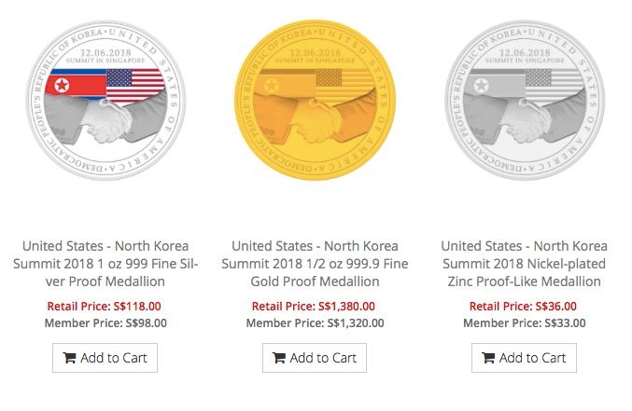The height and width of the screenshot is (411, 632).
Task: Click the US flag on the gold medallion
Action: click(344, 85)
